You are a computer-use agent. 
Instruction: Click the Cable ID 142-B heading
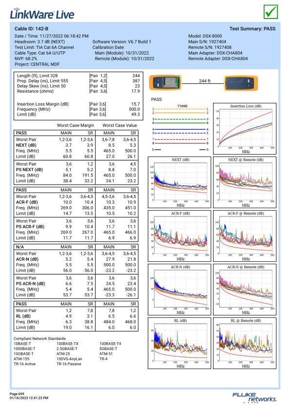coord(31,29)
